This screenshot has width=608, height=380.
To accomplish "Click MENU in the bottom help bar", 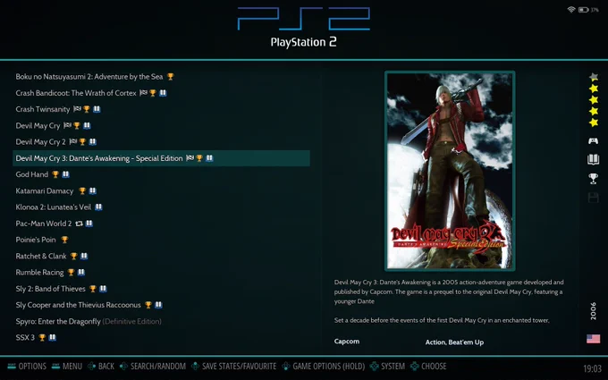I will pyautogui.click(x=67, y=366).
